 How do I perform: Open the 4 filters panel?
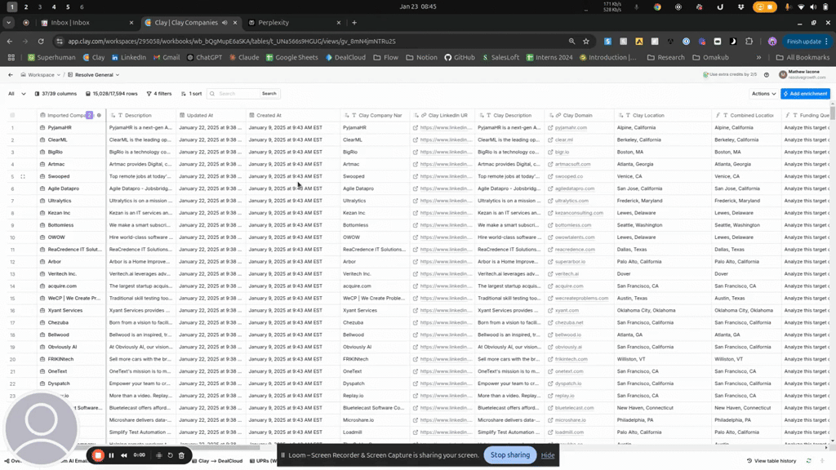click(160, 94)
